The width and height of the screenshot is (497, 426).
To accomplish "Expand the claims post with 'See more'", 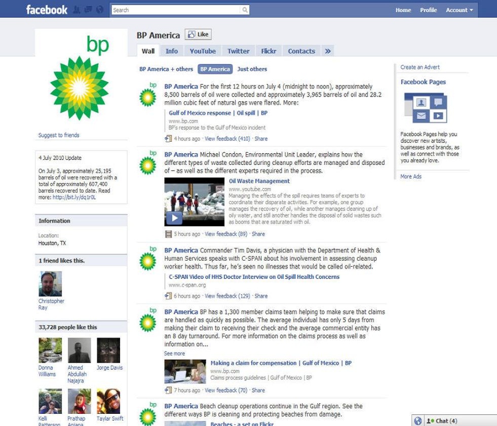I will [174, 354].
